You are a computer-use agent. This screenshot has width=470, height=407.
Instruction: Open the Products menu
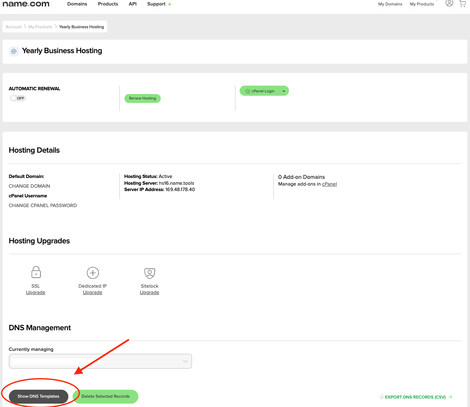coord(108,4)
